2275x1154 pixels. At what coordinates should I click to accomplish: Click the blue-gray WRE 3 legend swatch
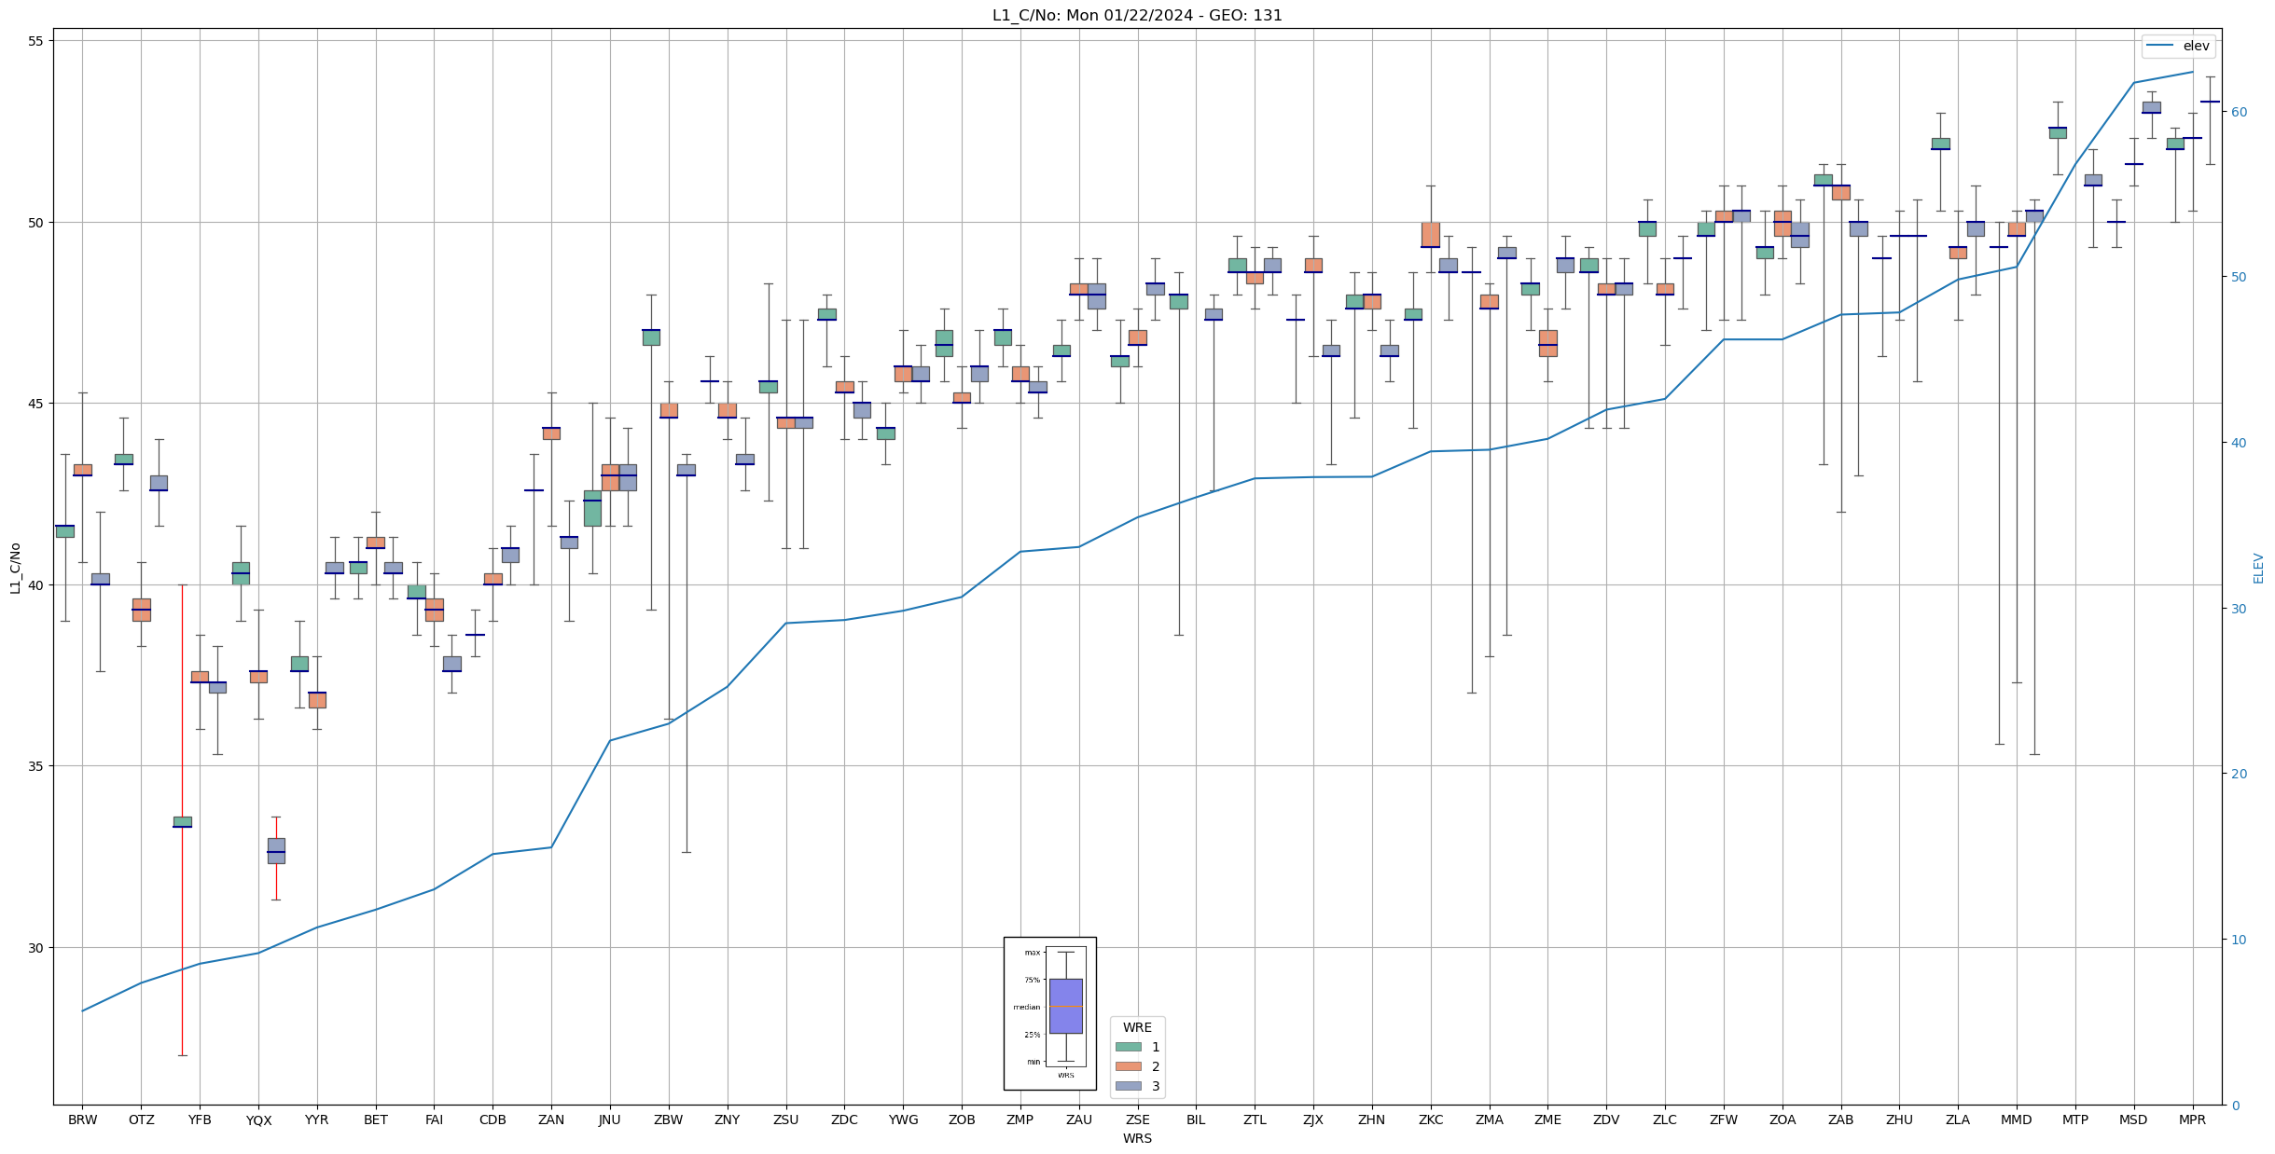(x=1128, y=1086)
